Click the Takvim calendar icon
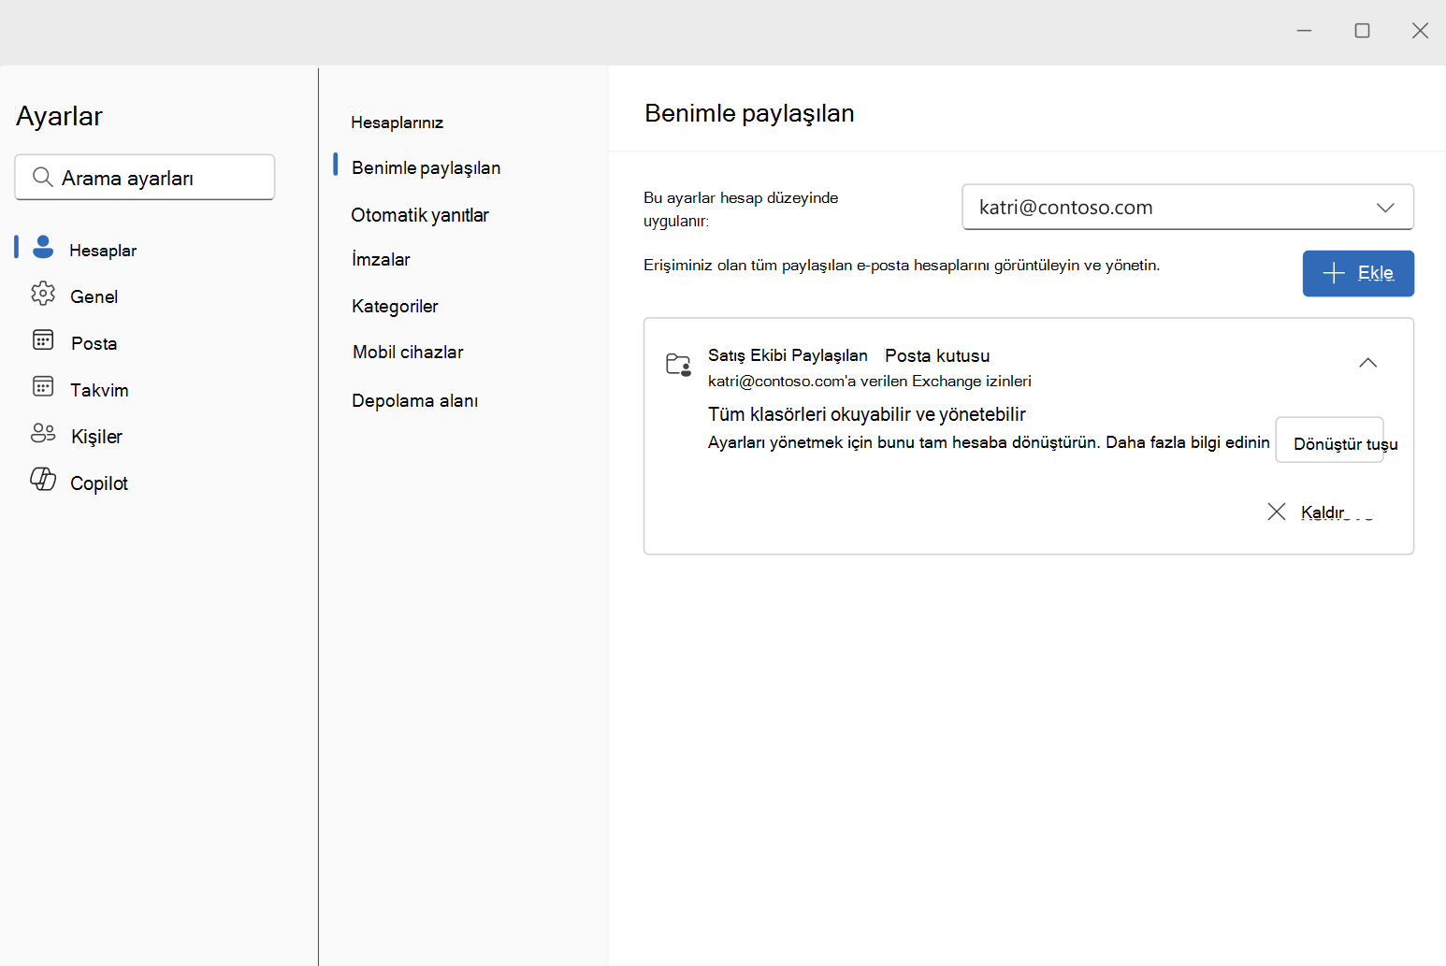The image size is (1446, 966). 43,385
